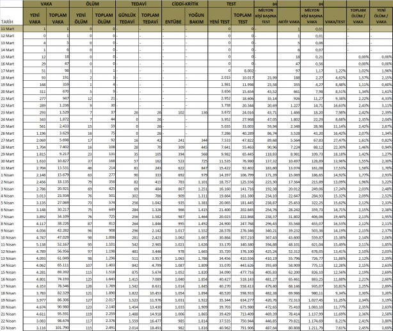The height and width of the screenshot is (331, 393).
Task: Select the ENTÜBE column header
Action: click(x=173, y=17)
